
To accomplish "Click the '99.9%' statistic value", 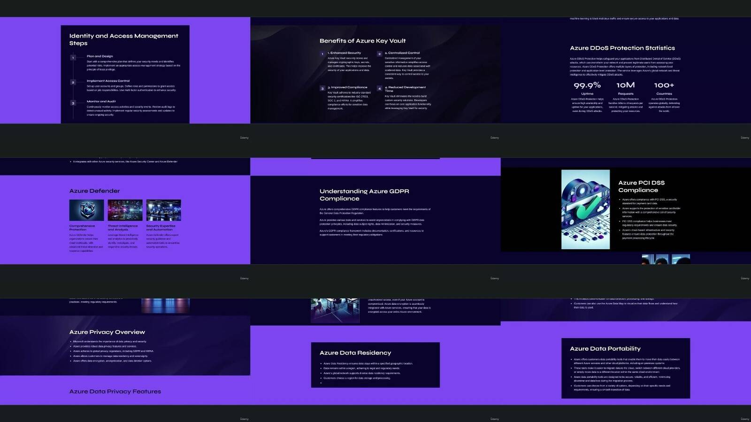I will 587,85.
